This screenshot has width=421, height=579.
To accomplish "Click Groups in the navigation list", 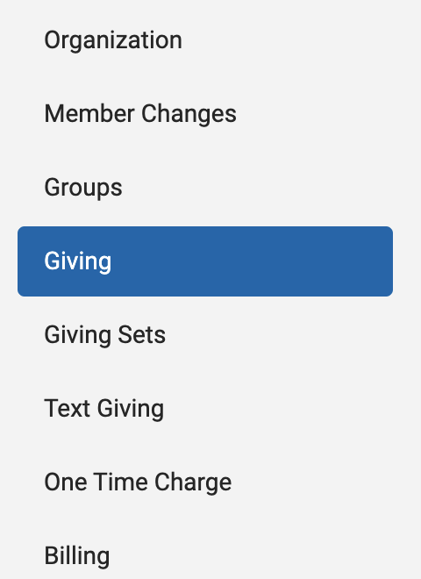I will tap(205, 188).
